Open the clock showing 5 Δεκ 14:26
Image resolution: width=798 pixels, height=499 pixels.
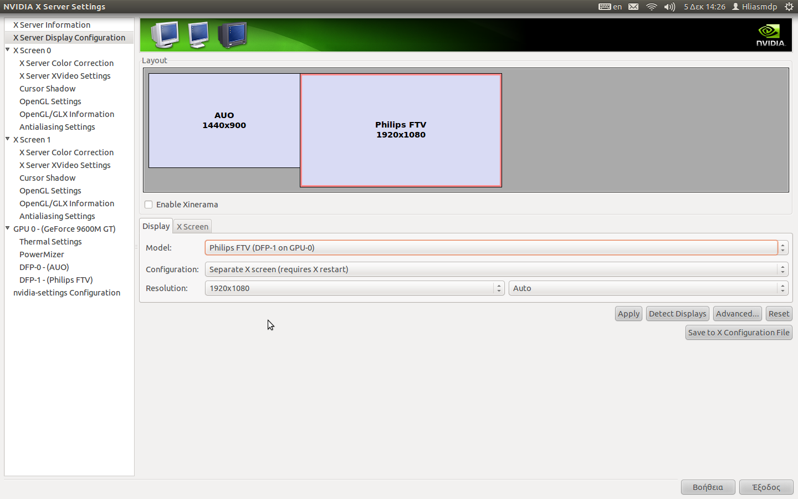coord(704,7)
